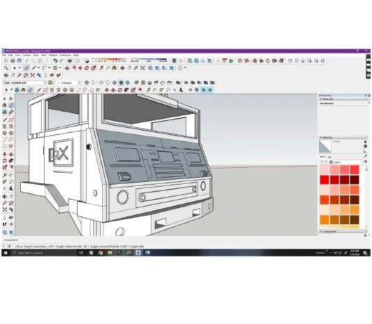This screenshot has height=324, width=372.
Task: Click the Zoom Extents tool in left toolbar
Action: click(4, 210)
